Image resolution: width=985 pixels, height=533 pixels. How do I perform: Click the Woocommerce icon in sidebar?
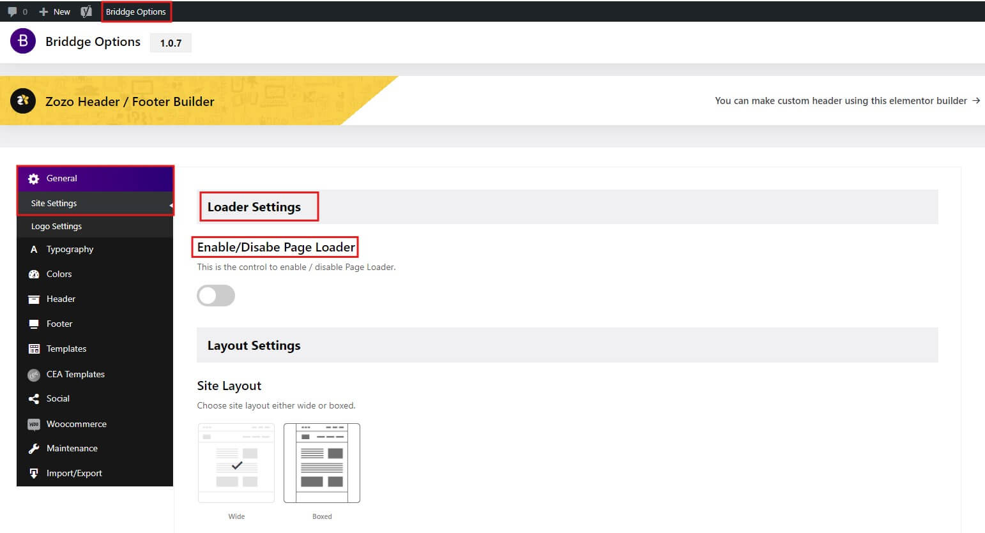(x=34, y=424)
